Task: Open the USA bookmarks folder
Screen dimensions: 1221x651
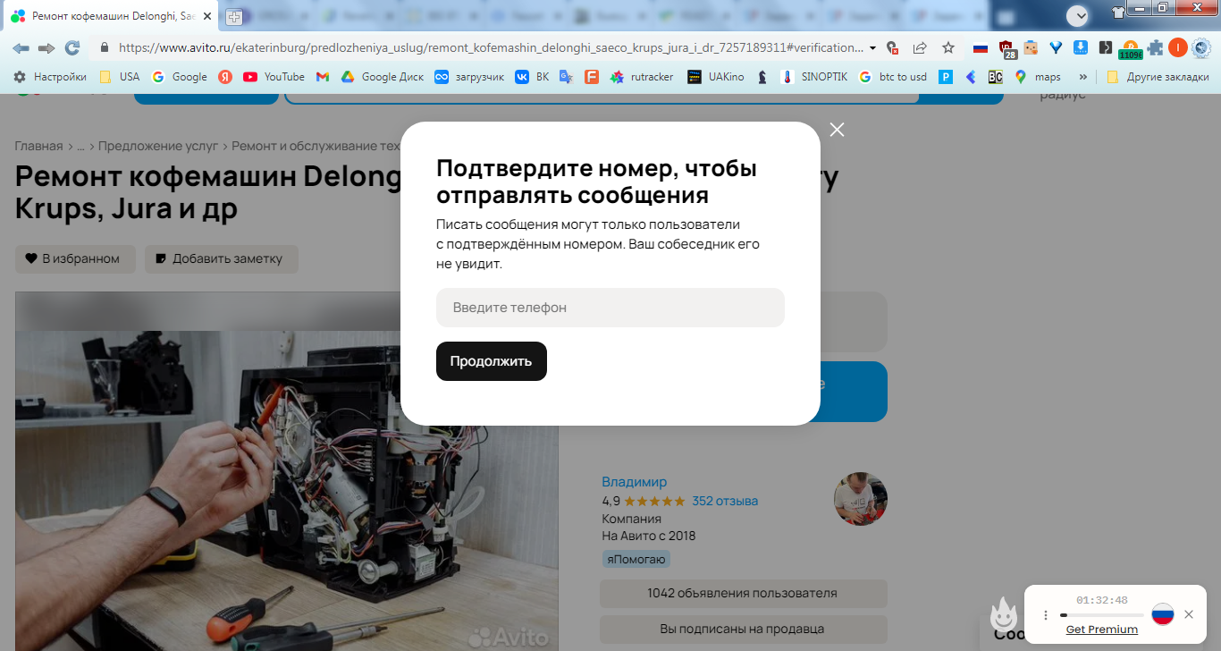Action: click(119, 77)
